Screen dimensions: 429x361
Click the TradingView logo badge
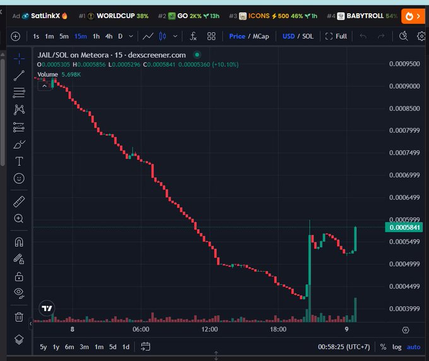coord(47,308)
